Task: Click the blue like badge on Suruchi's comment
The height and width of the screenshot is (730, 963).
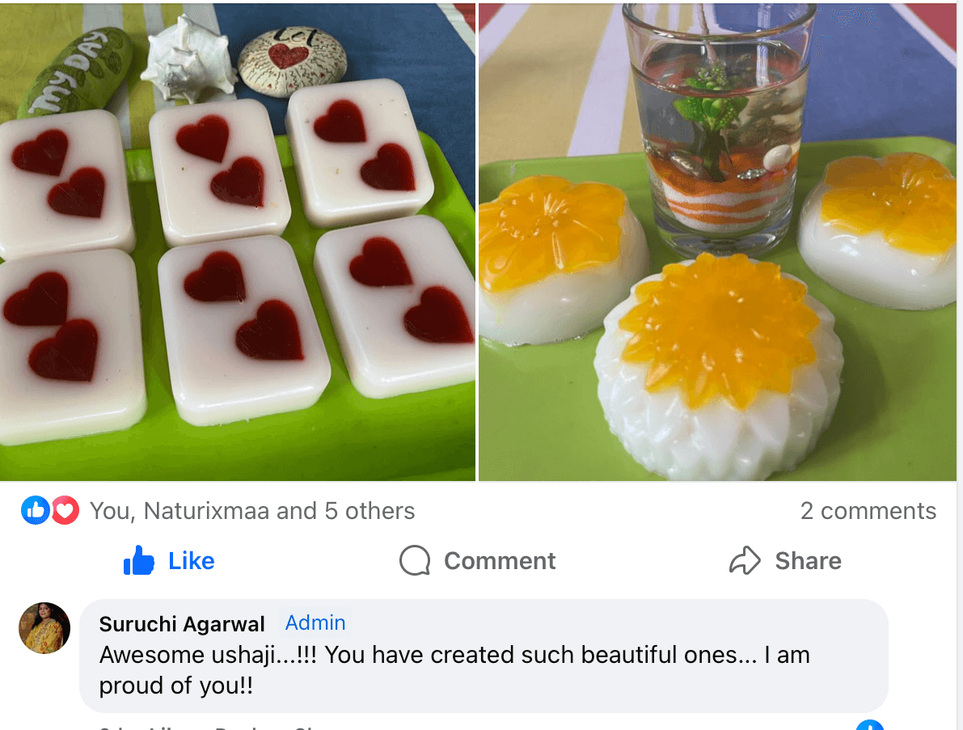Action: coord(869,725)
